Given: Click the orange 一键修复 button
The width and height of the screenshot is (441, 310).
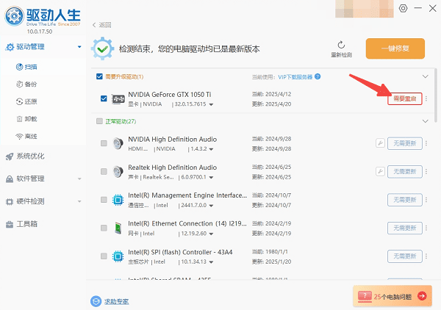Looking at the screenshot, I should click(x=395, y=48).
